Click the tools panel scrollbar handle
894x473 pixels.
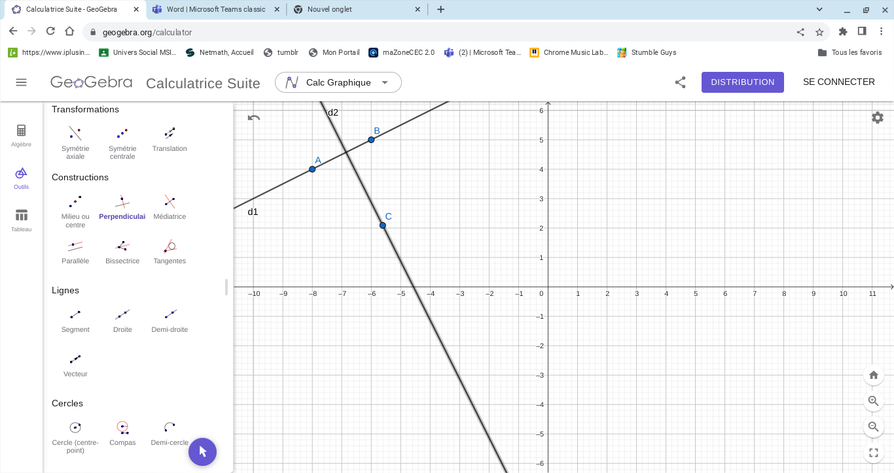[x=226, y=287]
